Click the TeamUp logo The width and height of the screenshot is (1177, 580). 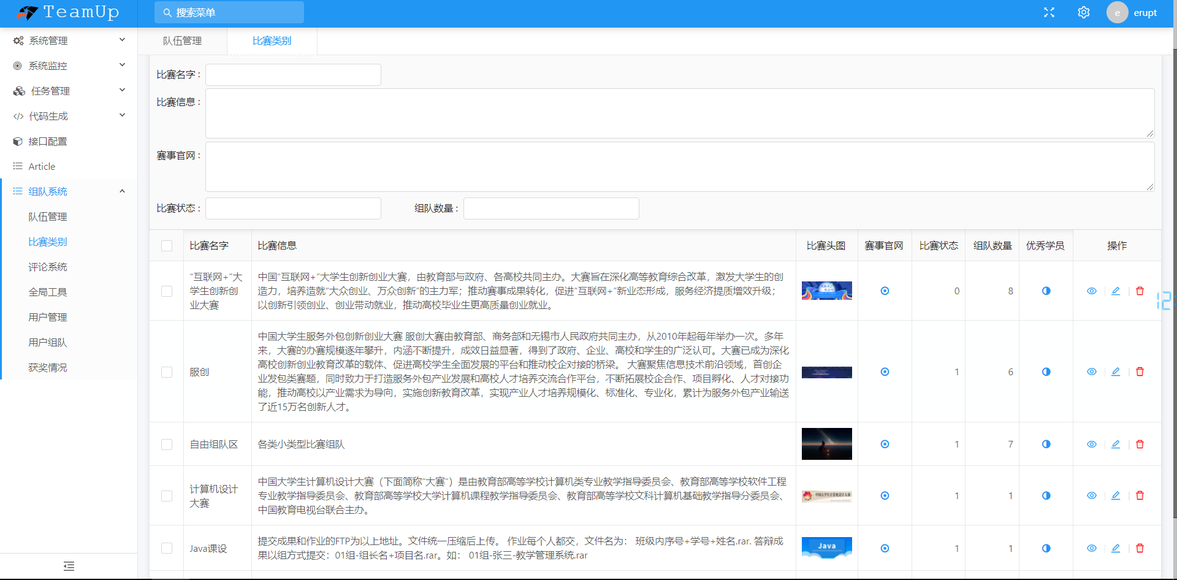point(68,12)
